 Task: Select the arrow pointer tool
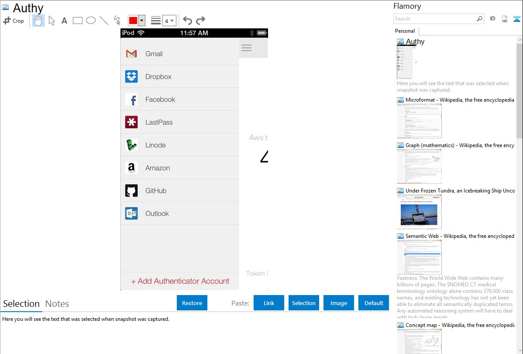coord(52,21)
